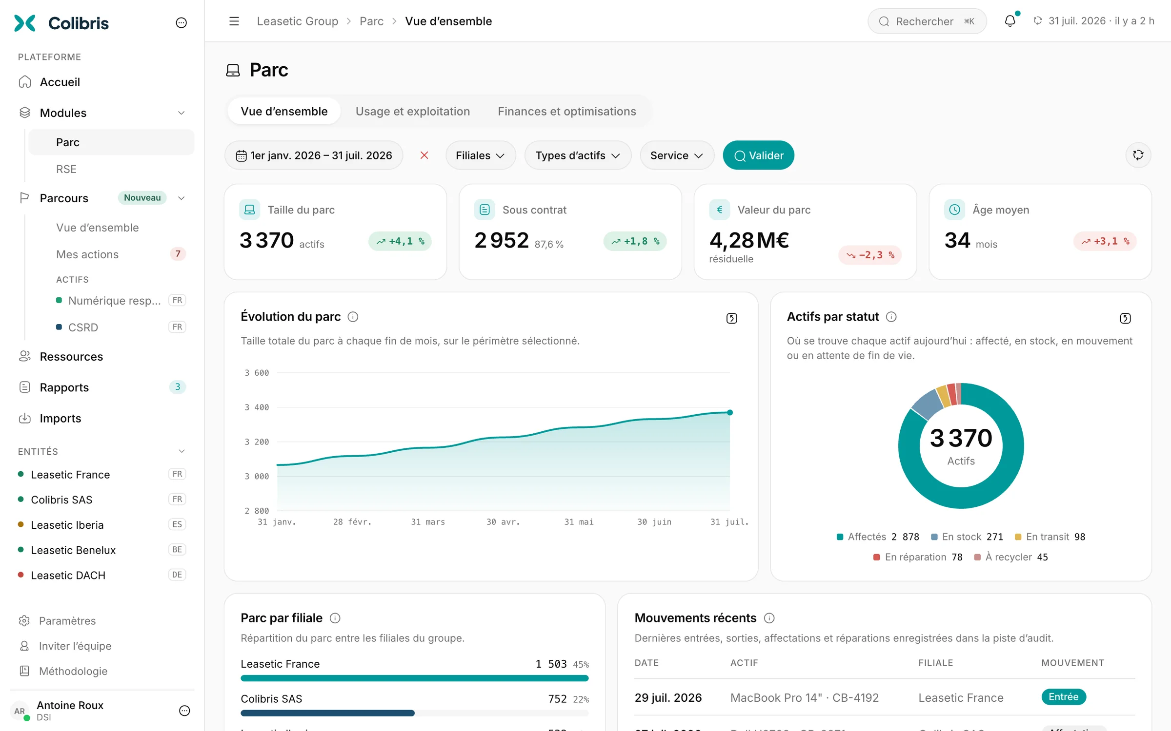The height and width of the screenshot is (731, 1171).
Task: Toggle the Affectés legend swatch
Action: (840, 537)
